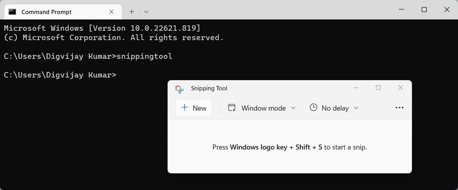Click the Command Prompt tab icon
The image size is (458, 190).
coord(12,12)
